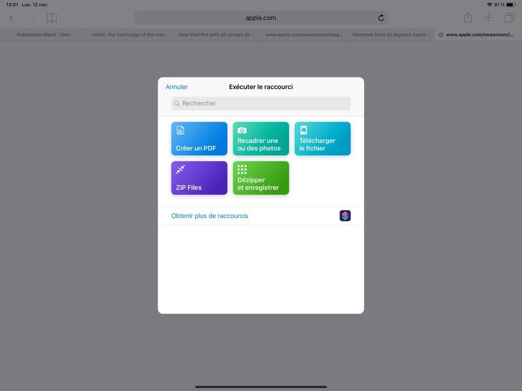
Task: Focus the Rechercher search field
Action: point(260,103)
